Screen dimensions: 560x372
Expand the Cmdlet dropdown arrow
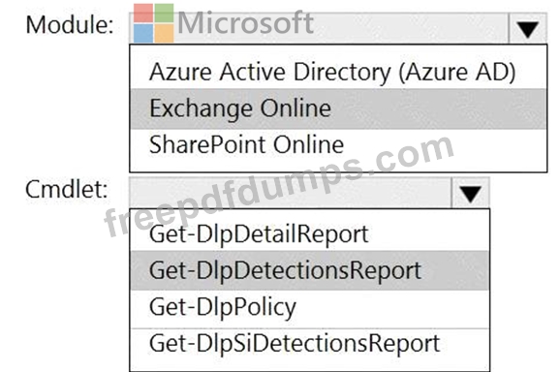pos(470,193)
